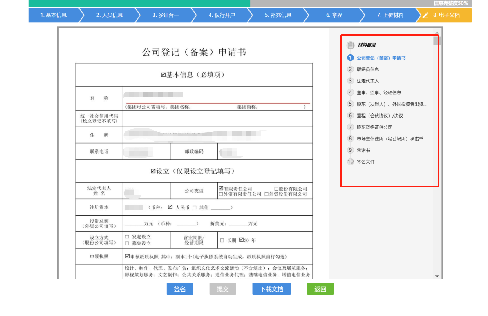Open step 4. 银行开户

(x=222, y=15)
